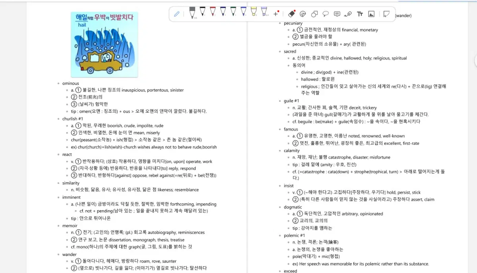Select the dark navy pen

pos(223,12)
